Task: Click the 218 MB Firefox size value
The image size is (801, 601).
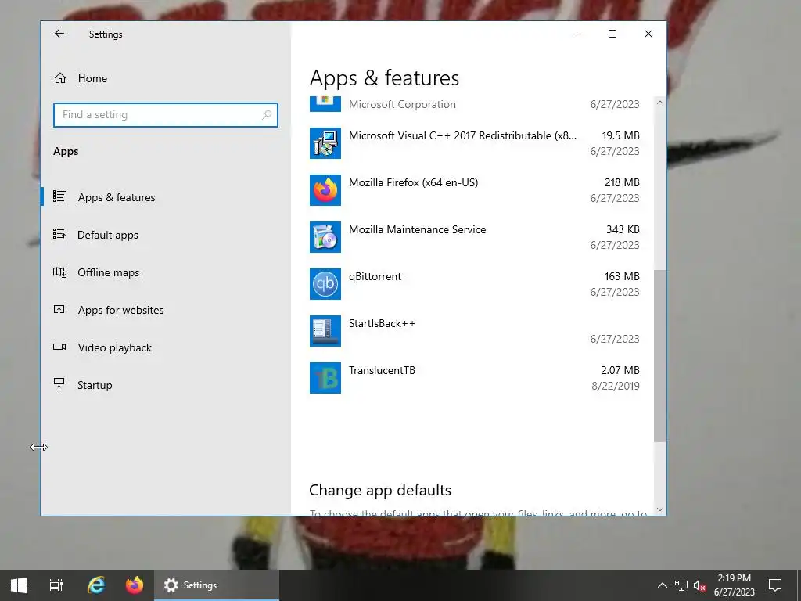Action: point(622,182)
